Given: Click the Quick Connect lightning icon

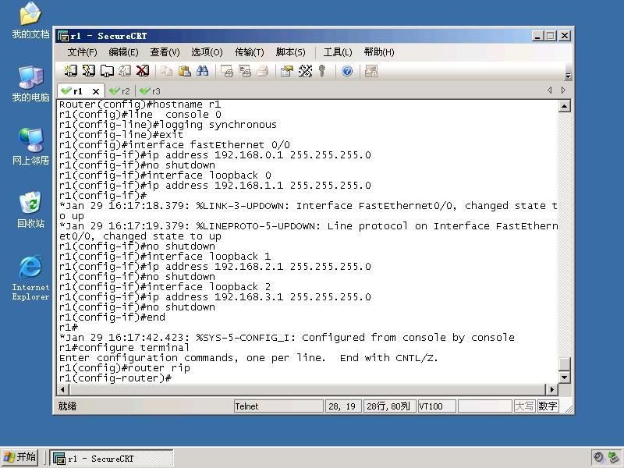Looking at the screenshot, I should (x=88, y=71).
